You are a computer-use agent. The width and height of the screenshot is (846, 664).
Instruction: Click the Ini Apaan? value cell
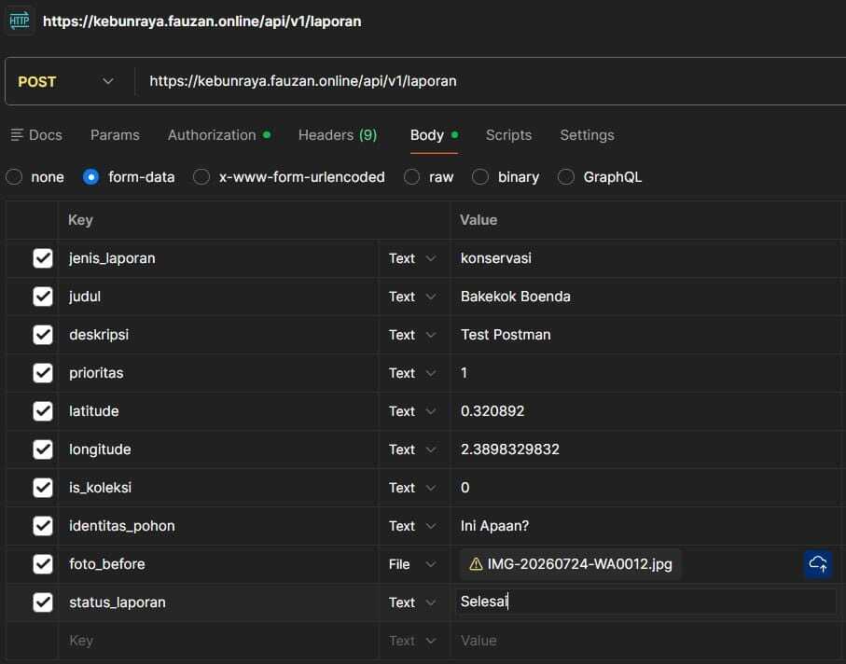pos(645,527)
